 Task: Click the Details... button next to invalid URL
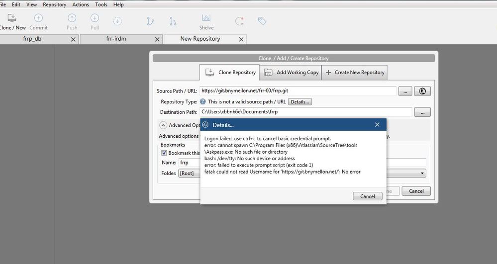coord(300,102)
